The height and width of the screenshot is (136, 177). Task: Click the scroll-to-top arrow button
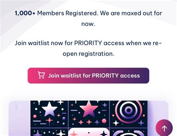(164, 128)
